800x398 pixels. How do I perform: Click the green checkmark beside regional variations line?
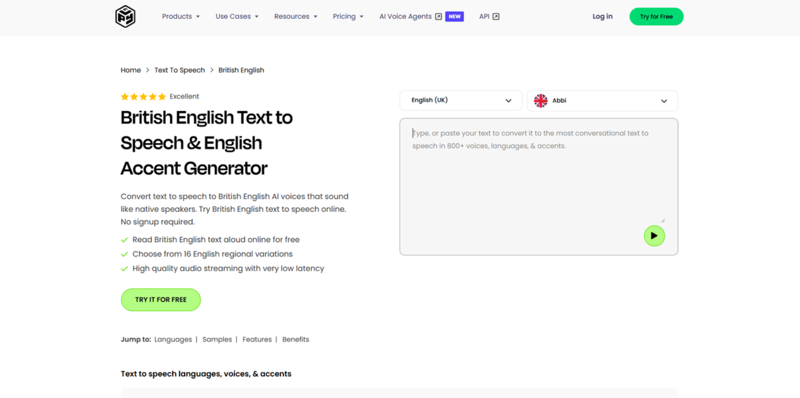pyautogui.click(x=125, y=254)
